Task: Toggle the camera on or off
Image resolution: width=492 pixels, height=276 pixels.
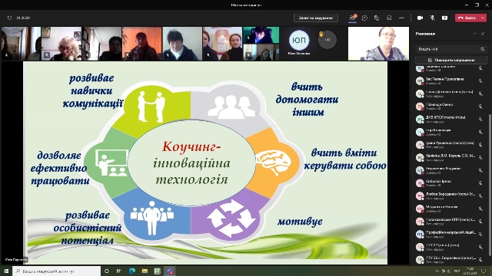Action: click(420, 18)
